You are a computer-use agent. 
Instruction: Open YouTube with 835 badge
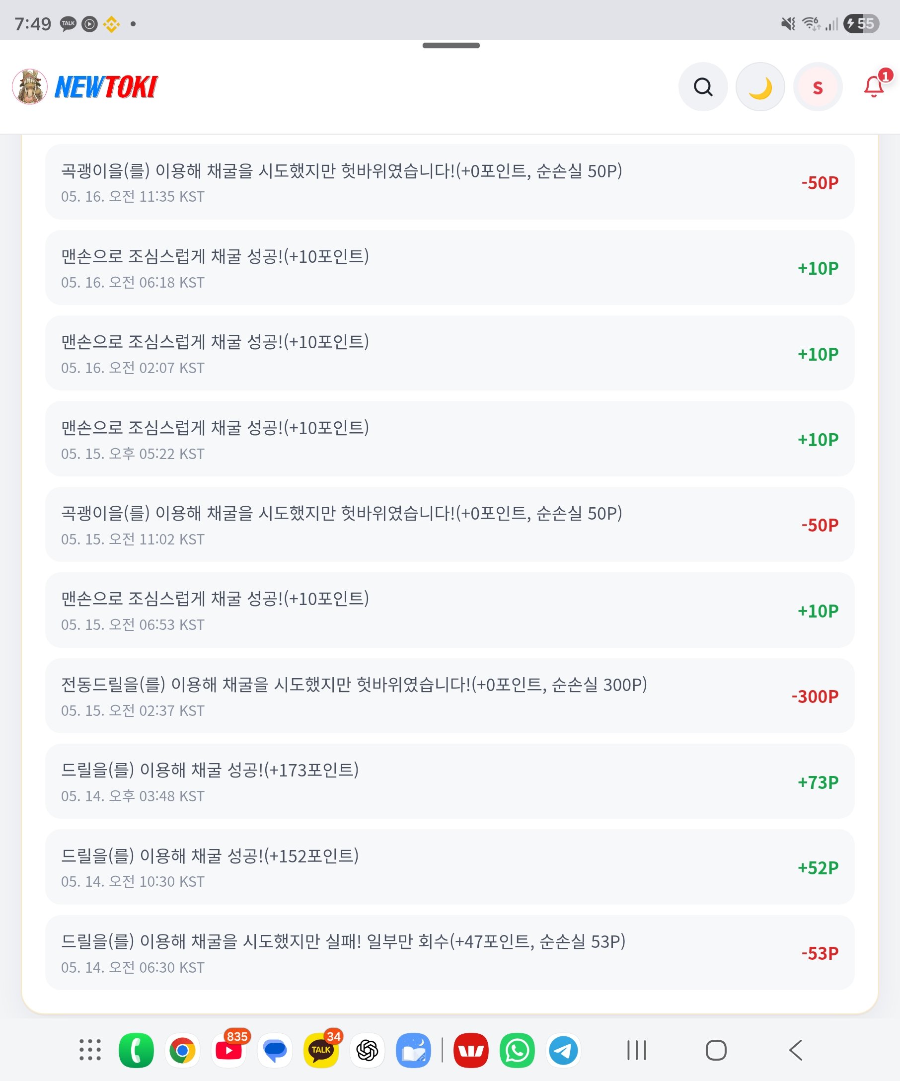click(229, 1050)
